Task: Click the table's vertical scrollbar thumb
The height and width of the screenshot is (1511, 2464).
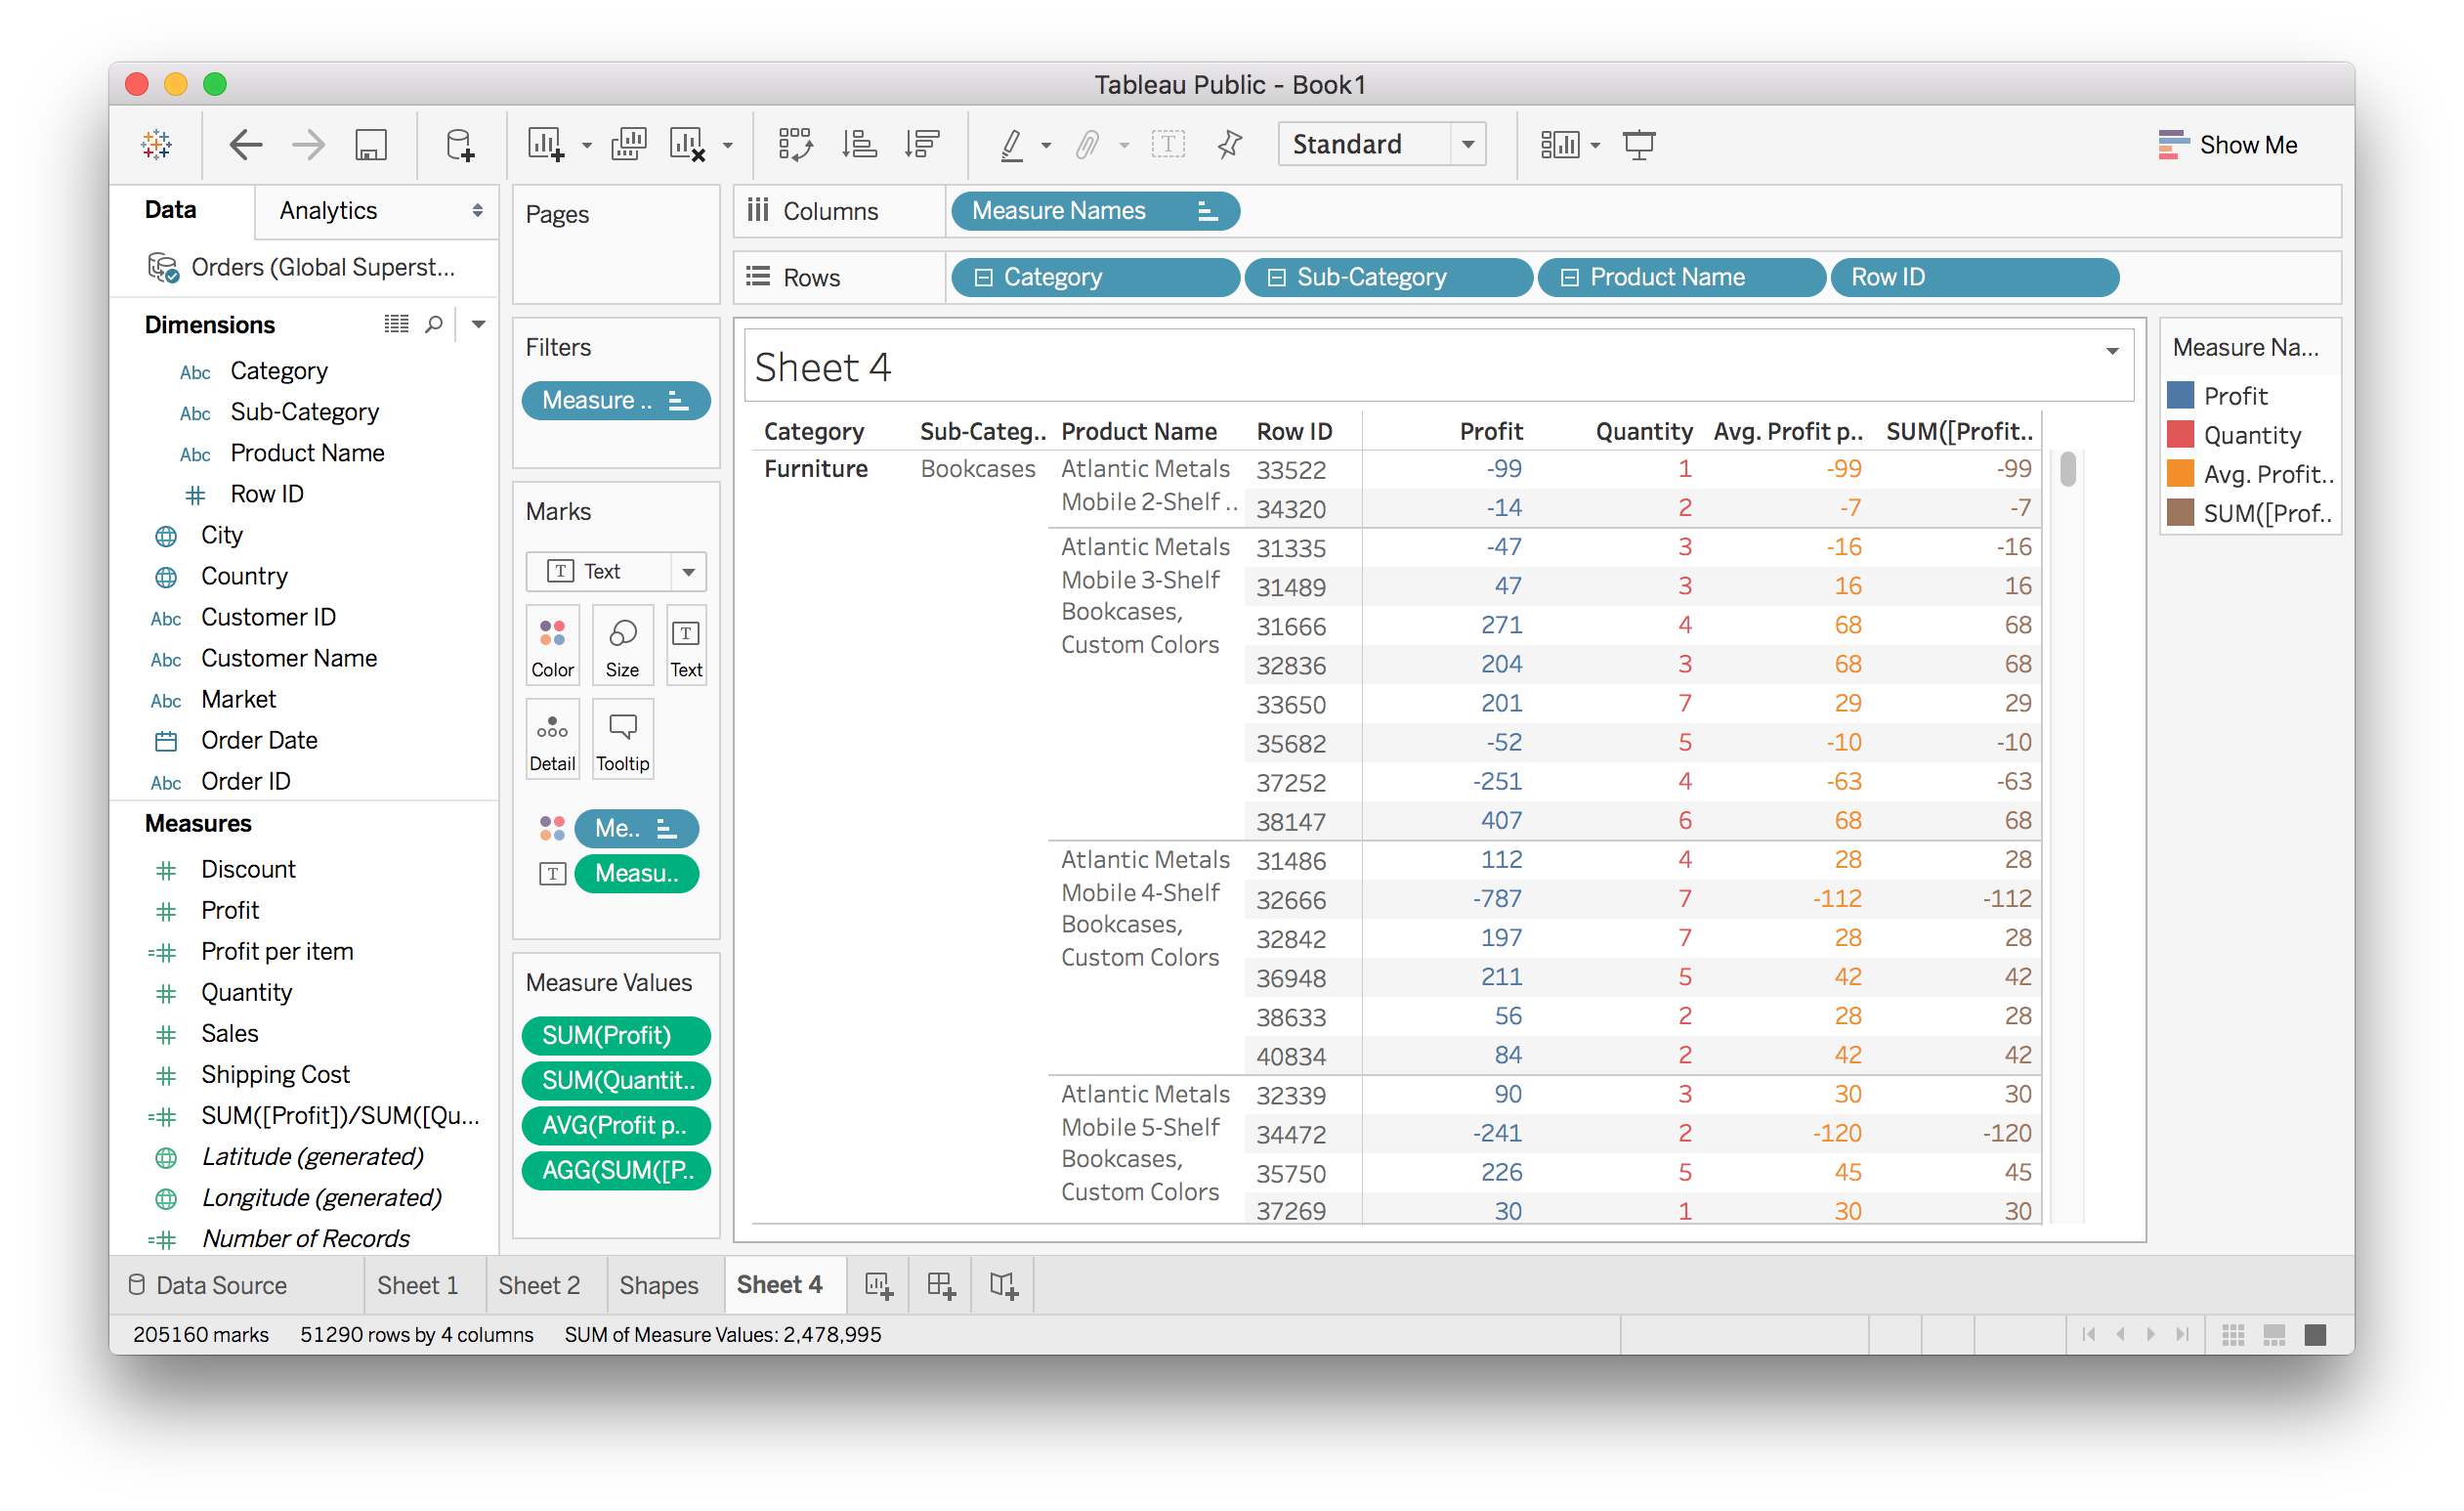Action: (2068, 470)
